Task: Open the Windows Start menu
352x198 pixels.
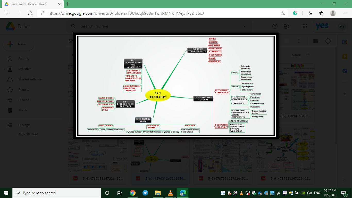Action: [x=6, y=193]
